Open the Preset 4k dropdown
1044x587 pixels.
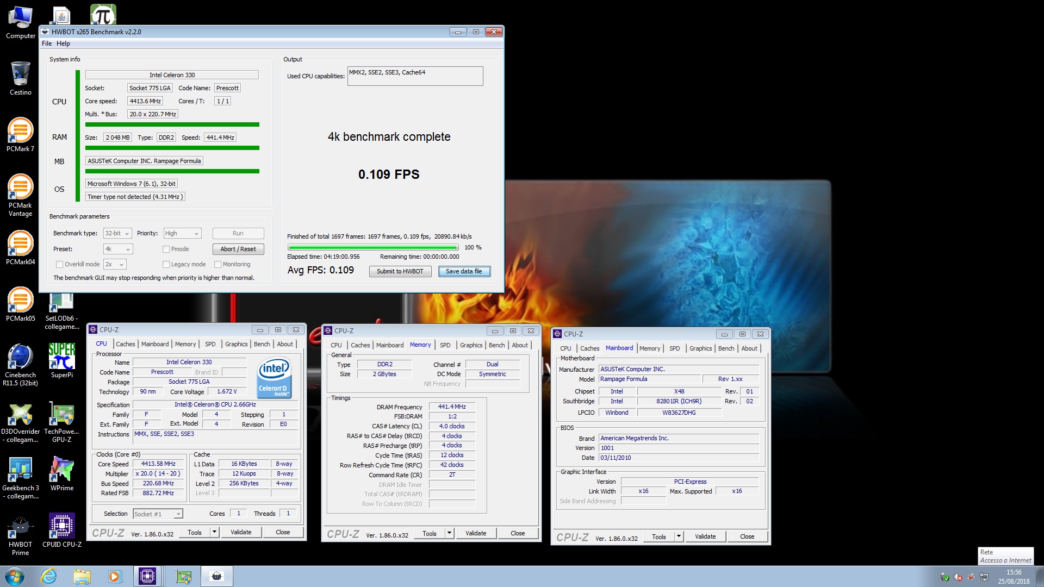117,249
